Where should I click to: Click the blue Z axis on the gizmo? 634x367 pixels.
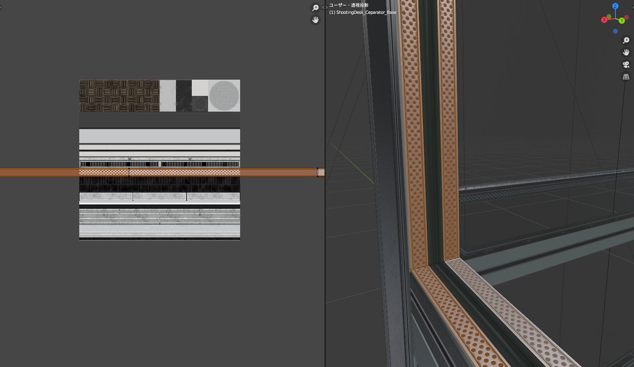pyautogui.click(x=616, y=6)
